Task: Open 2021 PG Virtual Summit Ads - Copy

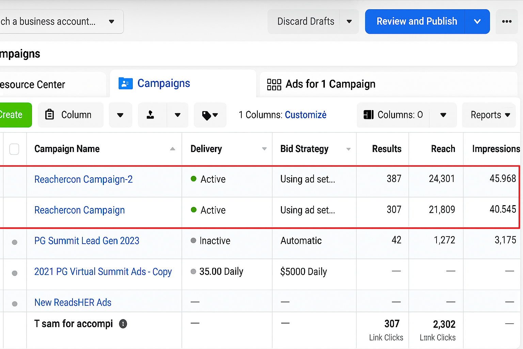Action: [103, 272]
